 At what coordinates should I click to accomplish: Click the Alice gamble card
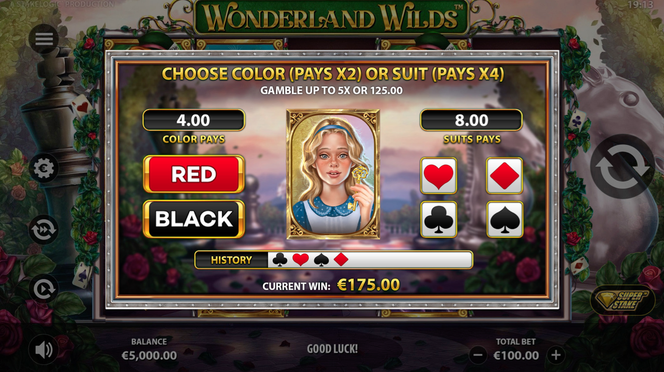(x=333, y=174)
